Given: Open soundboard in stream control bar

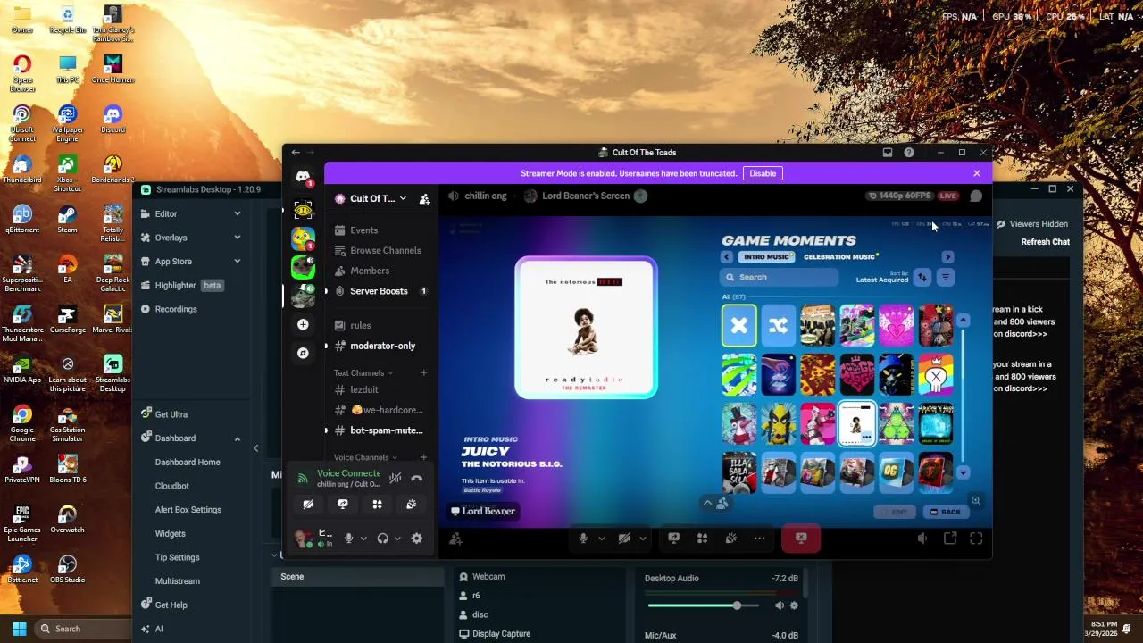Looking at the screenshot, I should (x=730, y=539).
